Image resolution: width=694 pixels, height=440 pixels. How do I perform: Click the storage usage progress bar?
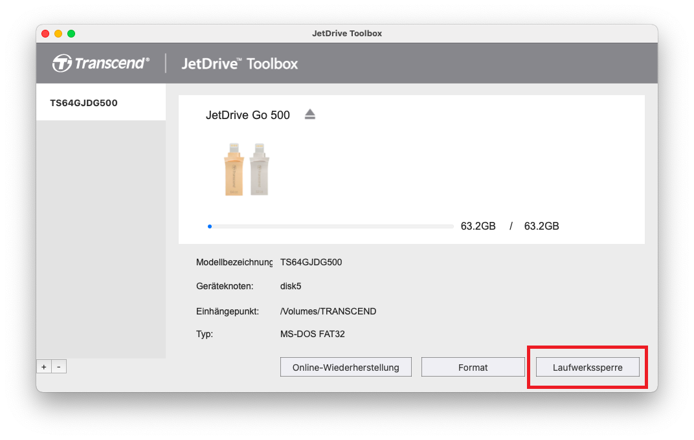pyautogui.click(x=331, y=226)
